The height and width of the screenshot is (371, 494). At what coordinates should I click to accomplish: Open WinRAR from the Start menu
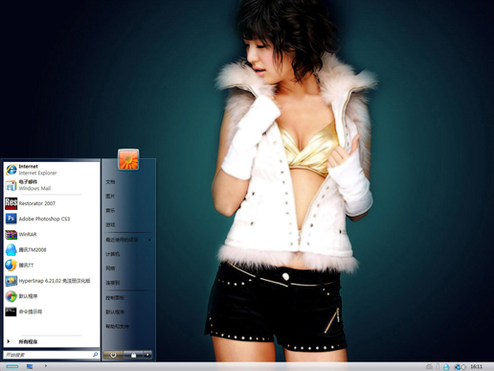[x=52, y=234]
